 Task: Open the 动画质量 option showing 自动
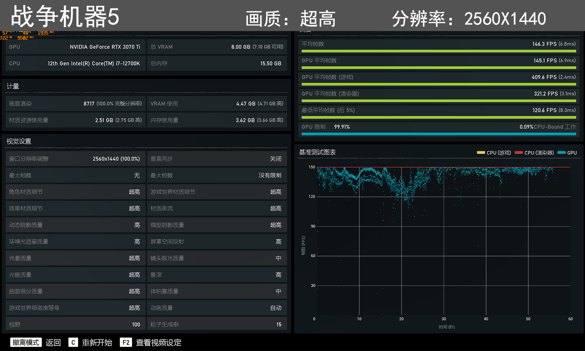pyautogui.click(x=217, y=308)
